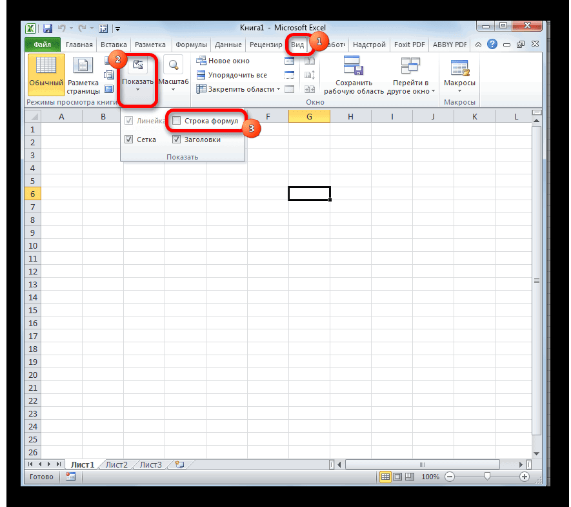Viewport: 571px width, 507px height.
Task: Select column G header
Action: coord(309,117)
